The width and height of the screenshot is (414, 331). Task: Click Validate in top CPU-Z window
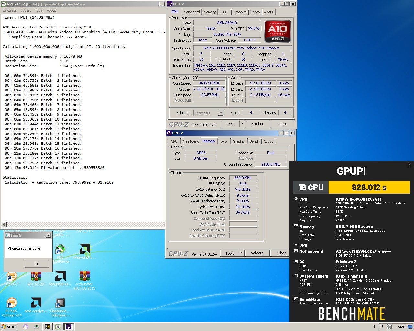click(x=258, y=124)
